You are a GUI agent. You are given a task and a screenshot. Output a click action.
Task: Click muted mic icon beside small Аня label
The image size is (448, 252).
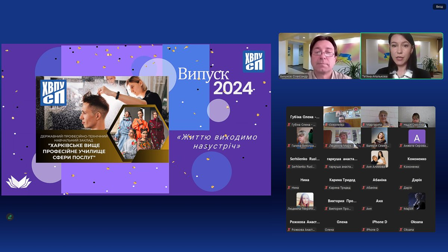coord(364,209)
